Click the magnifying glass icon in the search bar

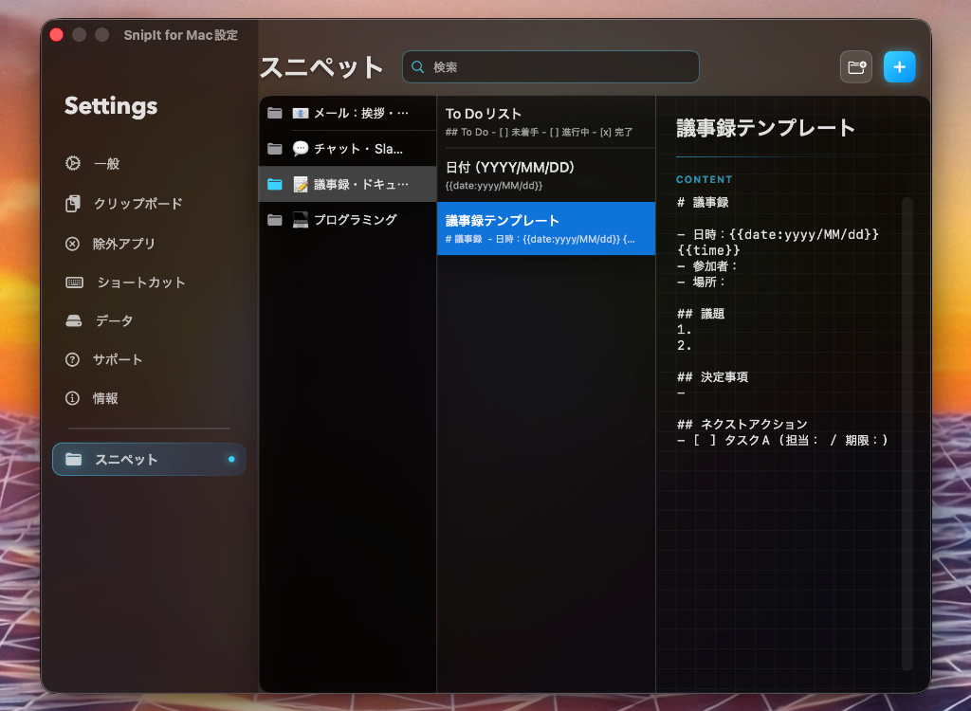[418, 66]
